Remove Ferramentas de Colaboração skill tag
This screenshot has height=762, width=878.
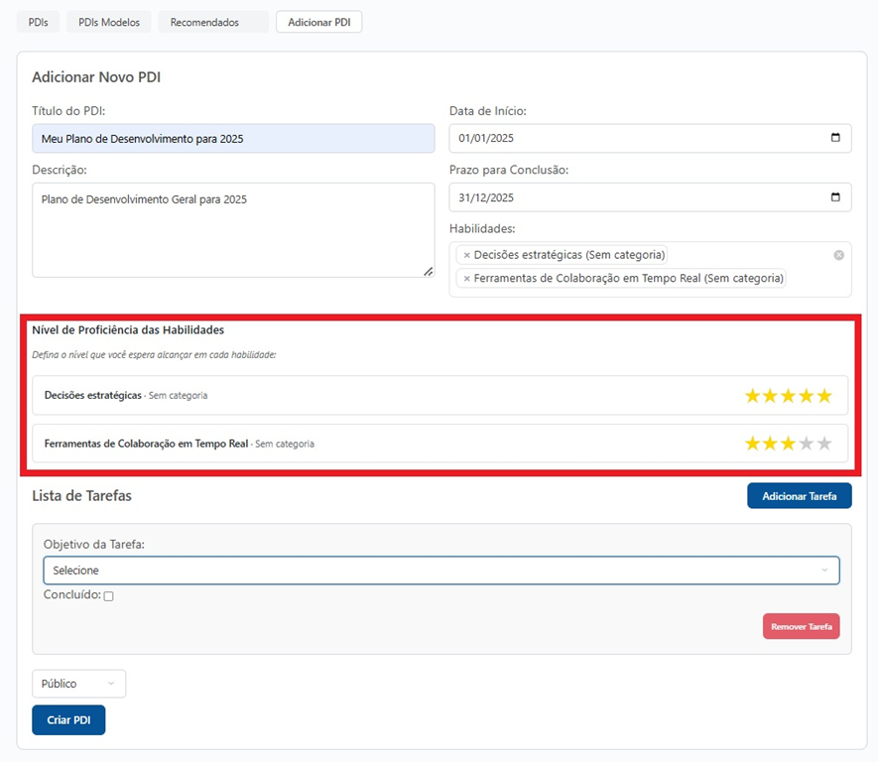point(466,279)
